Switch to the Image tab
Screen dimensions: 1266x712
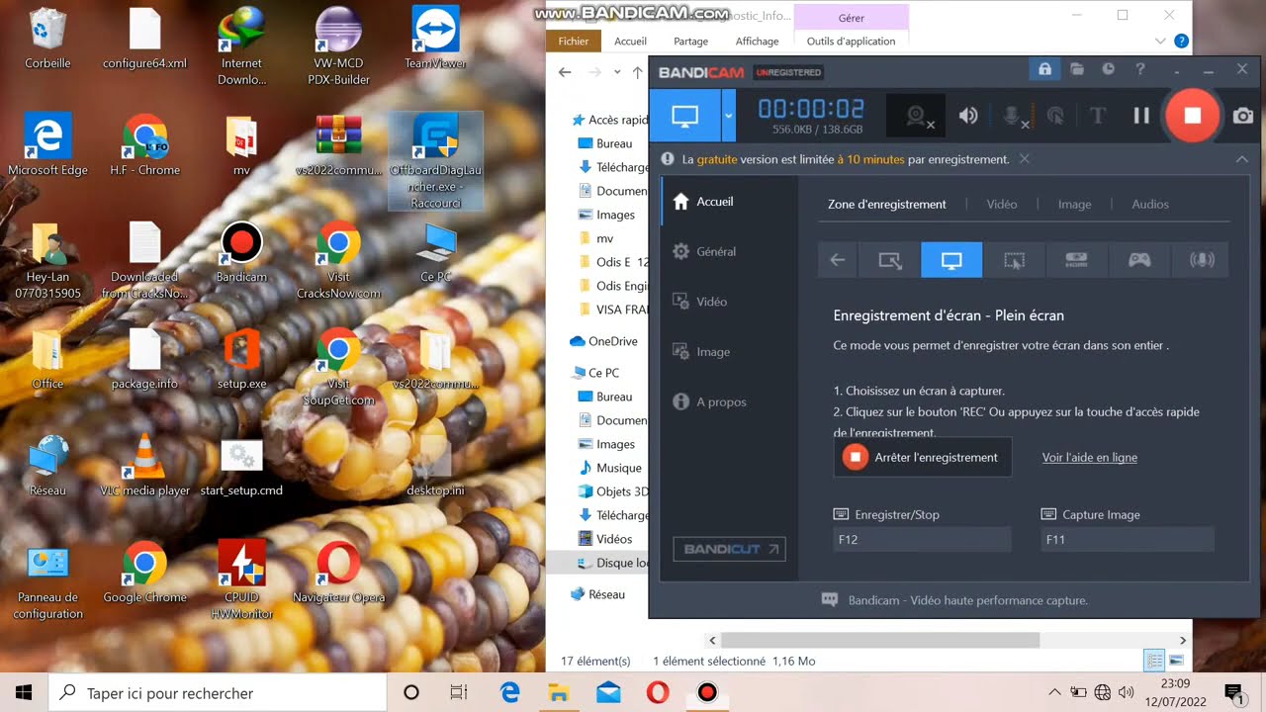click(x=1074, y=204)
